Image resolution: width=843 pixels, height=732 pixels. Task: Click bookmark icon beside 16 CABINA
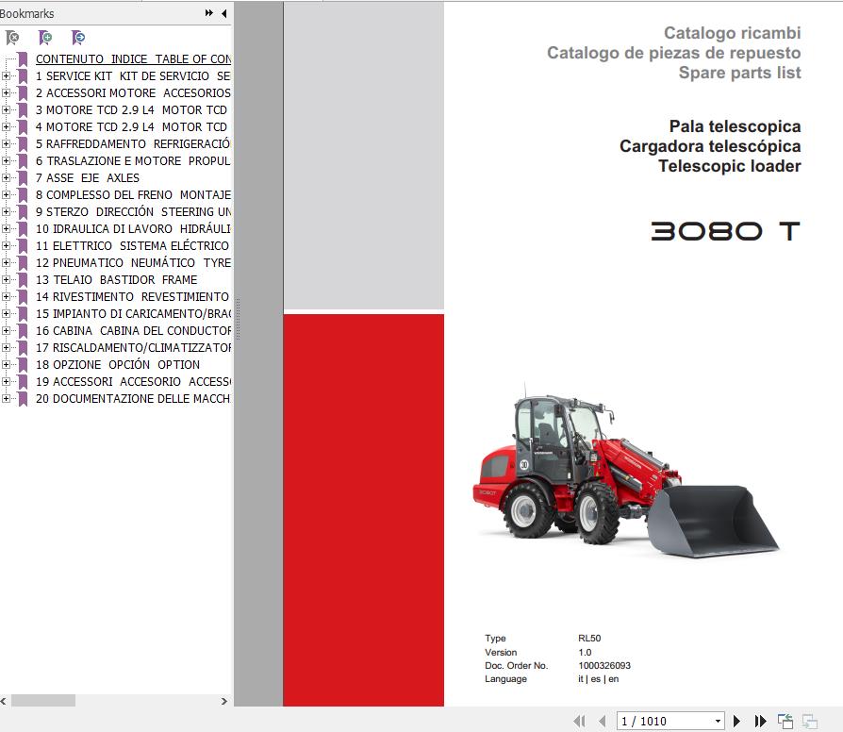[x=23, y=331]
